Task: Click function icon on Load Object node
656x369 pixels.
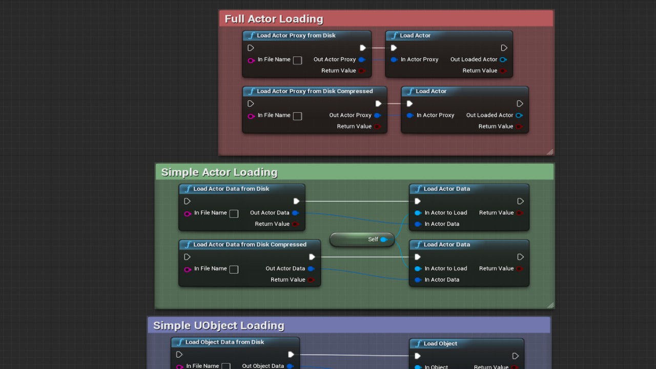Action: (418, 343)
